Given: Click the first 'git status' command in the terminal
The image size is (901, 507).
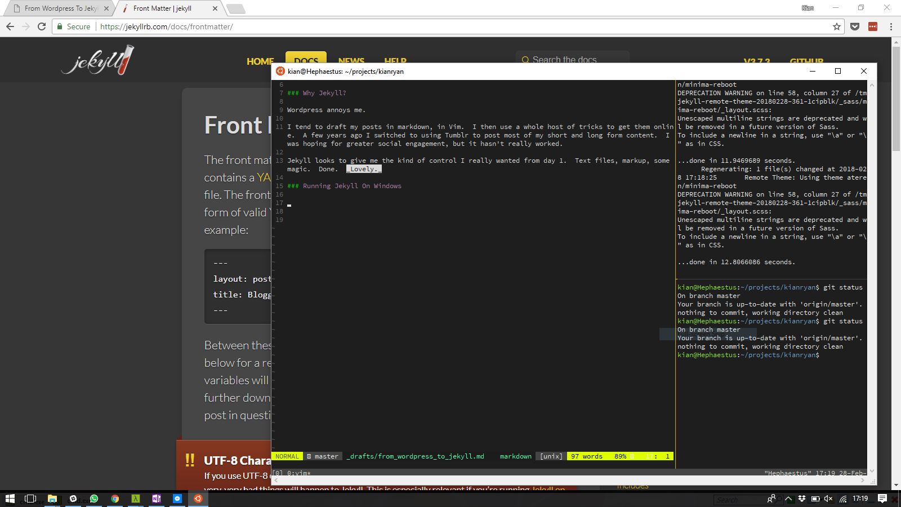Looking at the screenshot, I should click(x=843, y=287).
